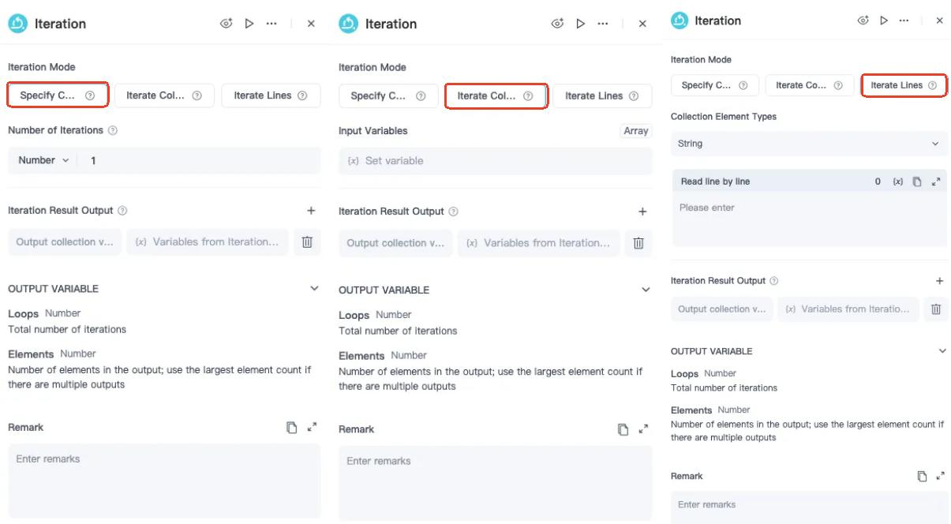This screenshot has width=951, height=524.
Task: Select Specify C... mode in the left panel
Action: pyautogui.click(x=58, y=95)
